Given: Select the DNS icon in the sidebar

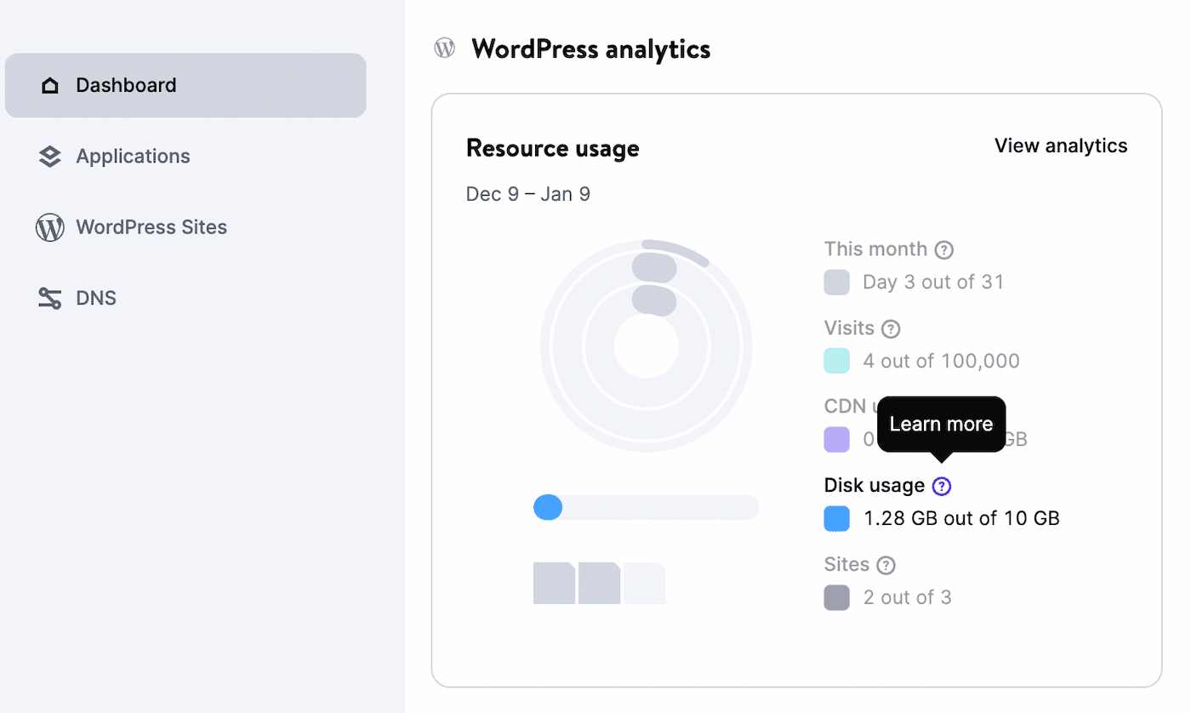Looking at the screenshot, I should [50, 298].
